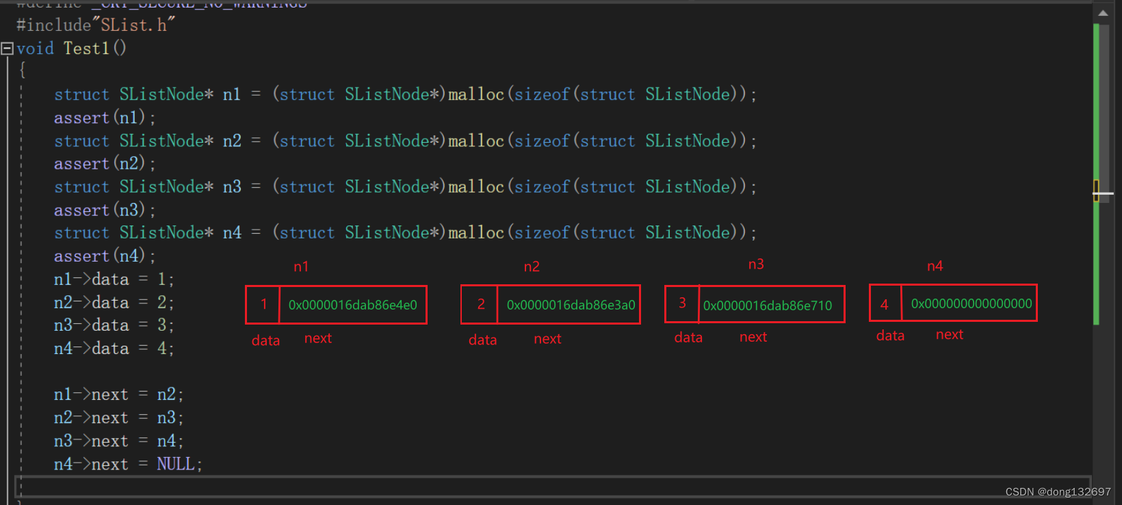Image resolution: width=1122 pixels, height=505 pixels.
Task: Click the n1 malloc declaration line
Action: [406, 94]
